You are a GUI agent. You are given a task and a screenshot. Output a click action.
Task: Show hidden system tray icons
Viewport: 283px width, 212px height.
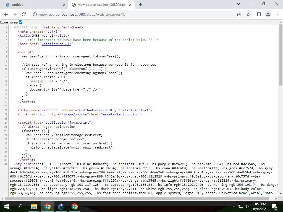click(234, 206)
